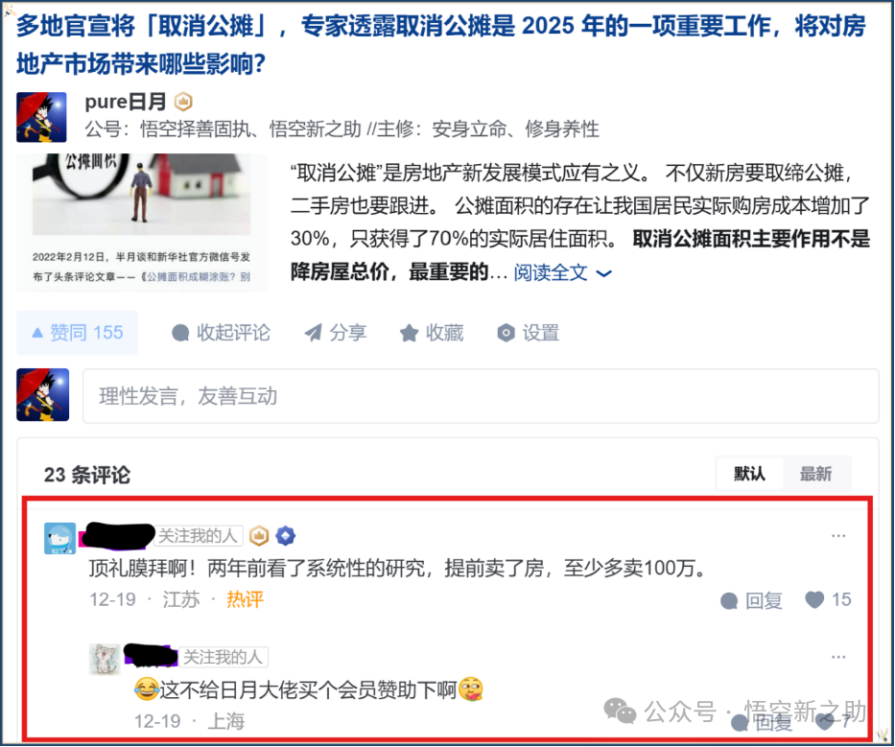Open author pure日月 profile name

click(x=126, y=102)
